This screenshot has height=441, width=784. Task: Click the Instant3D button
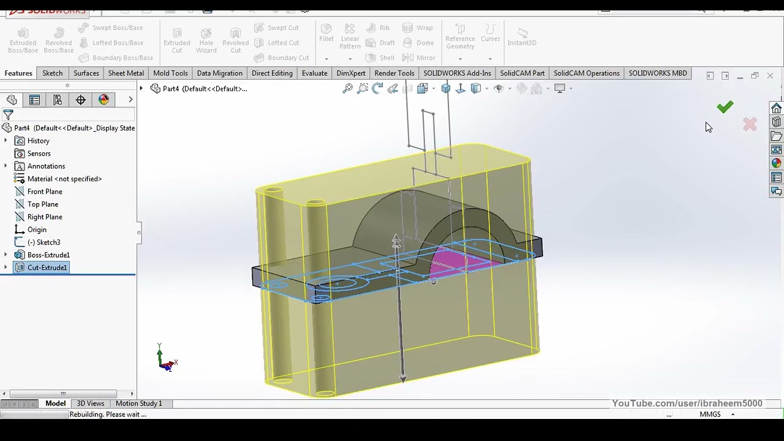pyautogui.click(x=522, y=36)
